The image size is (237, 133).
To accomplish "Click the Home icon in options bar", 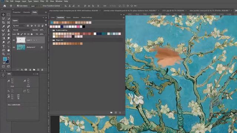I will [5, 6].
